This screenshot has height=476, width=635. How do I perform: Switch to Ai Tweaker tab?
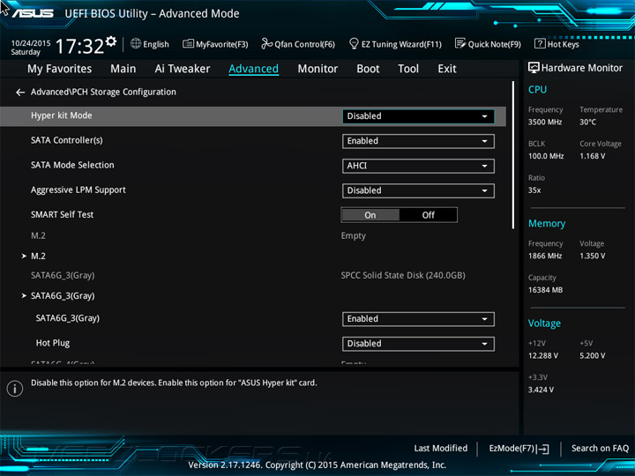point(183,69)
